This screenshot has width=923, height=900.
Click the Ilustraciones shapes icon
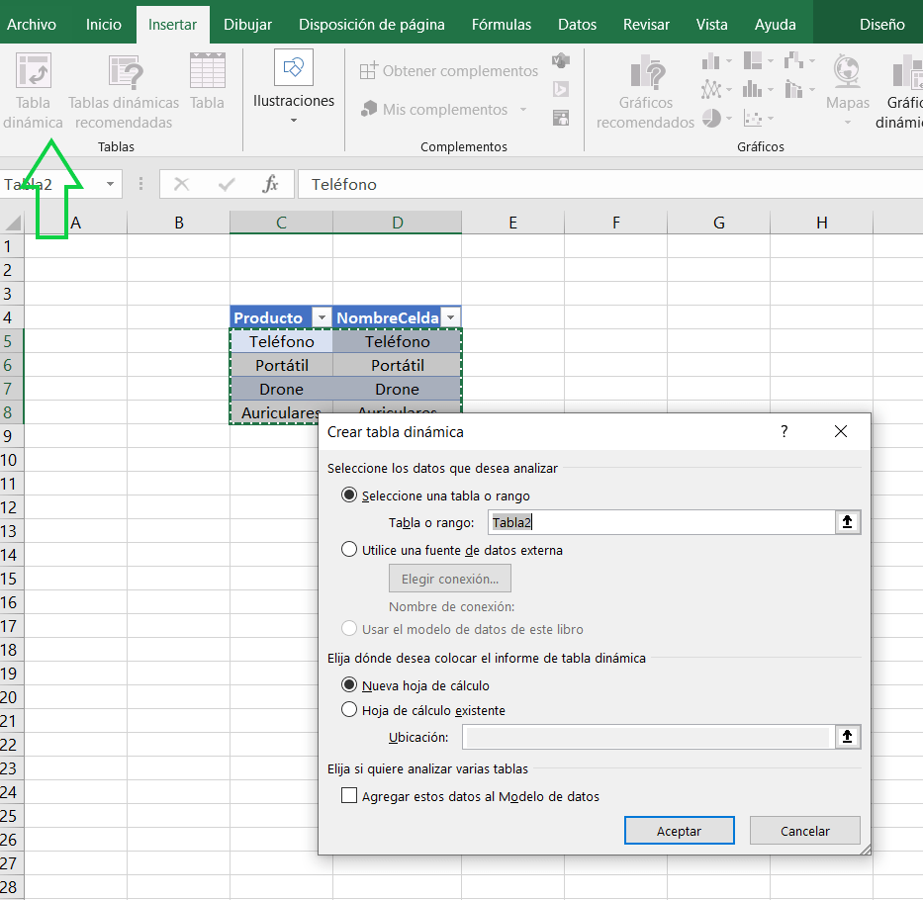tap(293, 67)
